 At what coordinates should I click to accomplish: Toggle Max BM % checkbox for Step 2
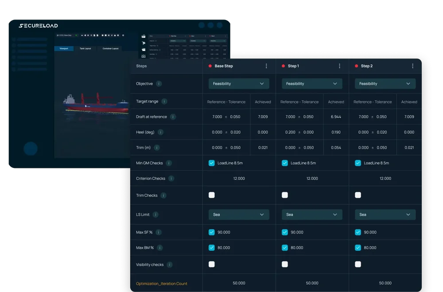tap(358, 248)
